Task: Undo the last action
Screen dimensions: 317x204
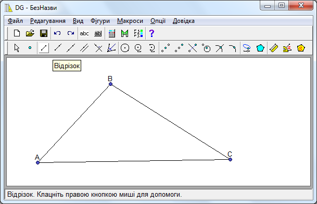Action: pyautogui.click(x=57, y=33)
